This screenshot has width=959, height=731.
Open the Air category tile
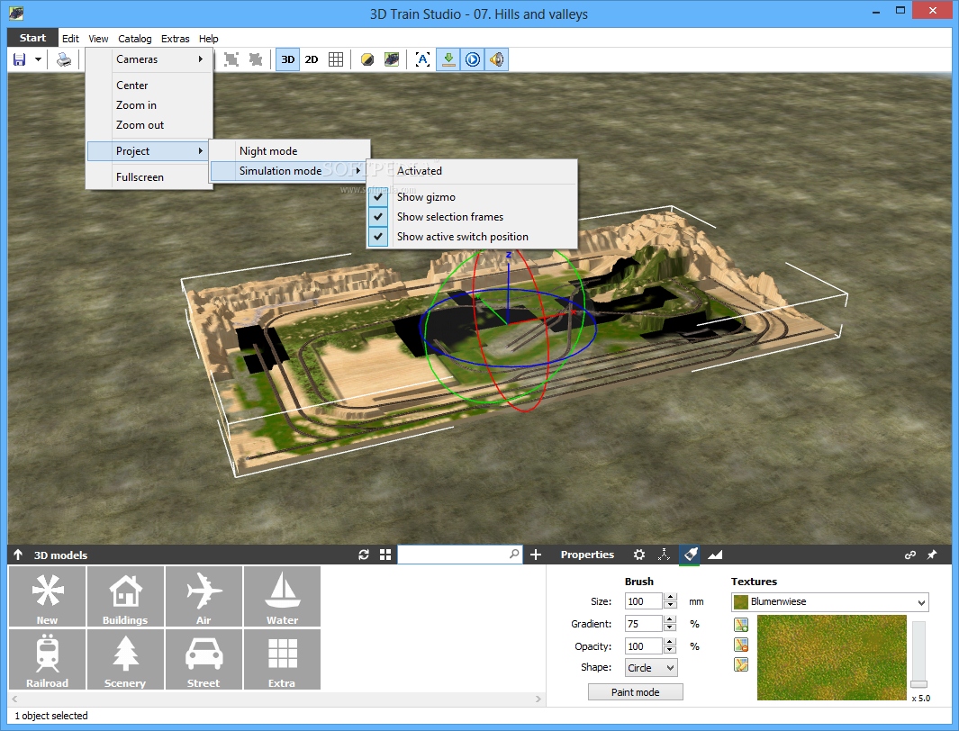tap(204, 597)
